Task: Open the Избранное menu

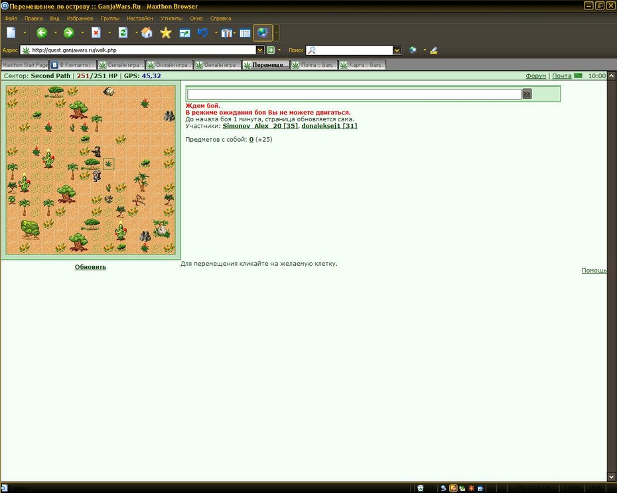Action: (x=80, y=18)
